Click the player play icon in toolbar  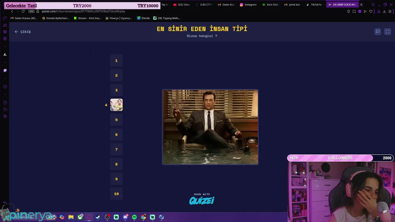tap(365, 11)
